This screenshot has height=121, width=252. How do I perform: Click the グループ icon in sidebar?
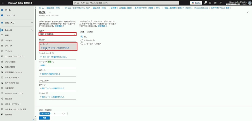2,46
